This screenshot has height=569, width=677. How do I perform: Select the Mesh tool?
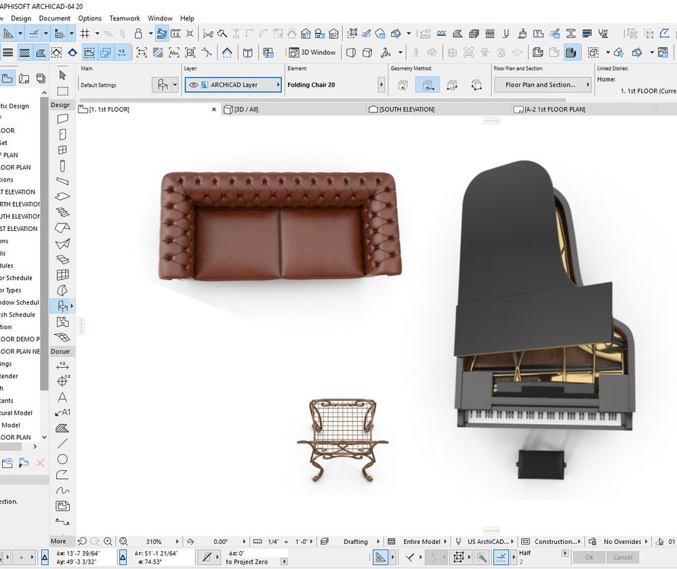point(62,337)
